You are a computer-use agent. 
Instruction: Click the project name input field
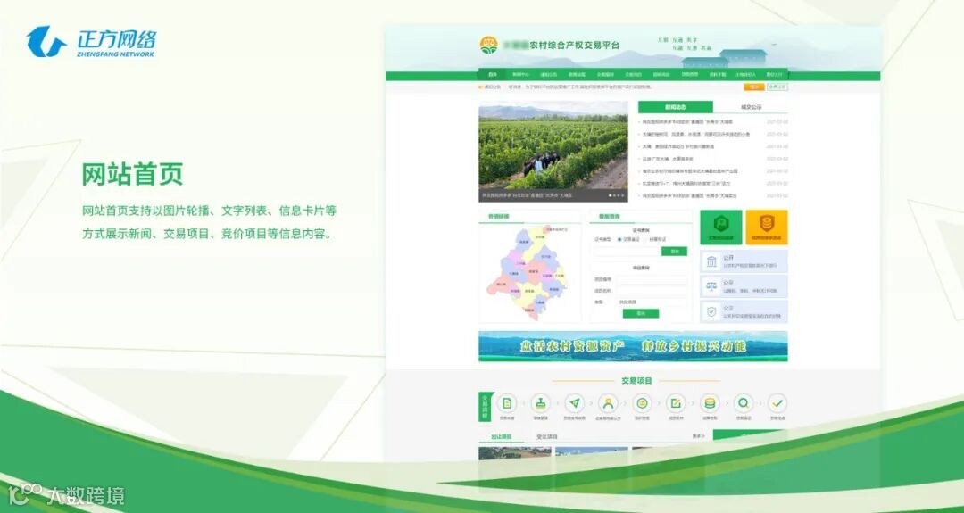click(x=652, y=291)
